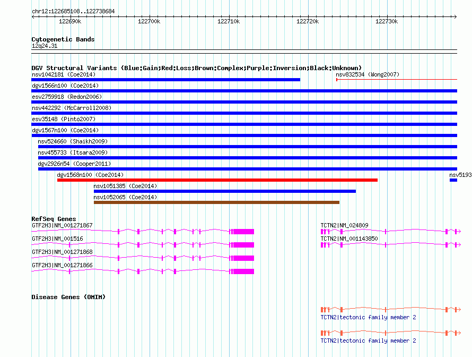Click the blue bar of nsv1042181
The width and height of the screenshot is (472, 357).
[x=166, y=80]
